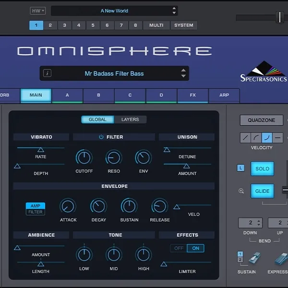Switch to the FX tab
This screenshot has height=288, width=288.
[192, 95]
